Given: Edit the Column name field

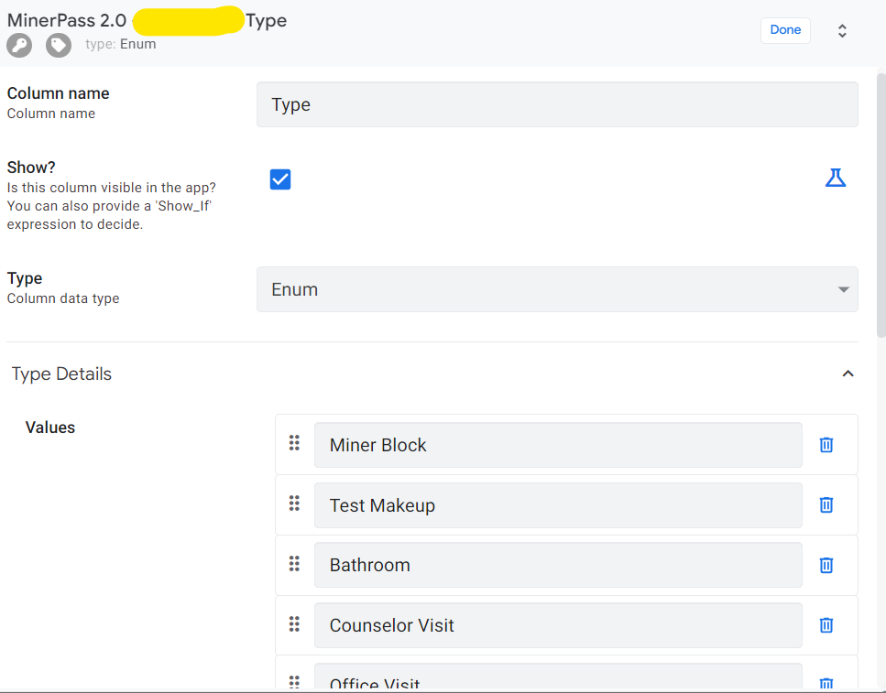Looking at the screenshot, I should click(x=557, y=104).
